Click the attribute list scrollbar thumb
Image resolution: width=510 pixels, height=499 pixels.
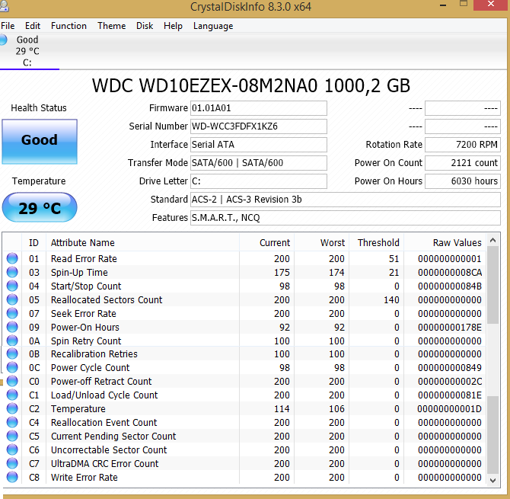(492, 285)
